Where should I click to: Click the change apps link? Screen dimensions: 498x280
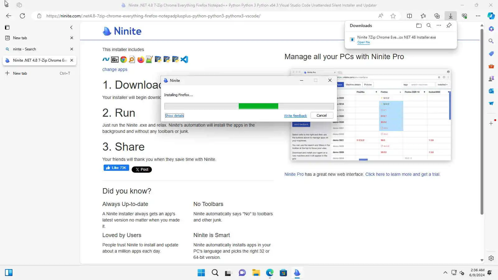(115, 69)
